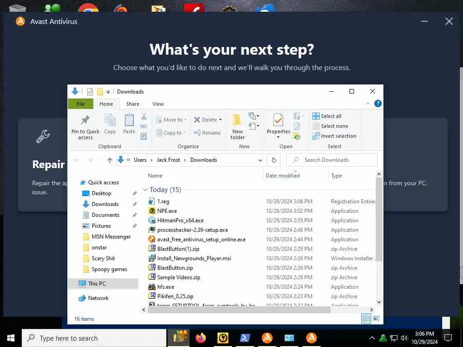Switch to the View ribbon tab
This screenshot has height=347, width=463.
click(158, 104)
